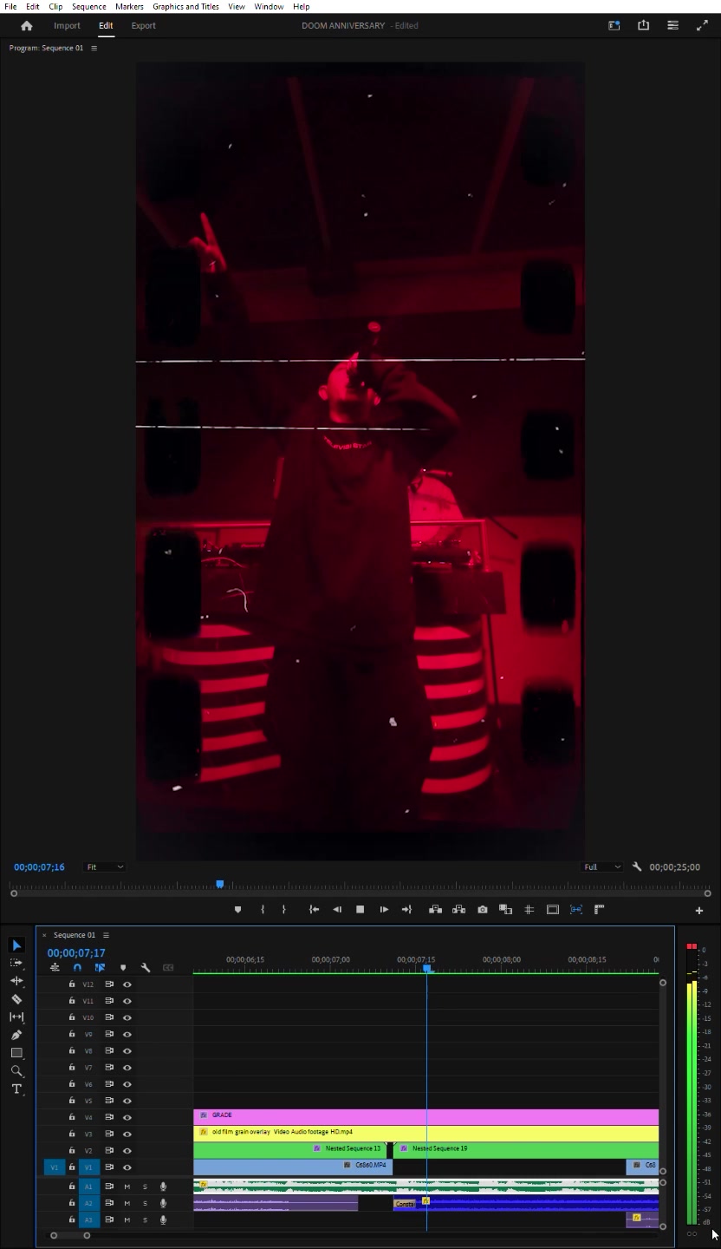This screenshot has width=721, height=1249.
Task: Activate the Pen tool
Action: click(x=16, y=1035)
